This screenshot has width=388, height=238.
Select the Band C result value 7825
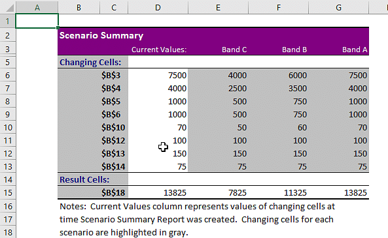pyautogui.click(x=238, y=192)
